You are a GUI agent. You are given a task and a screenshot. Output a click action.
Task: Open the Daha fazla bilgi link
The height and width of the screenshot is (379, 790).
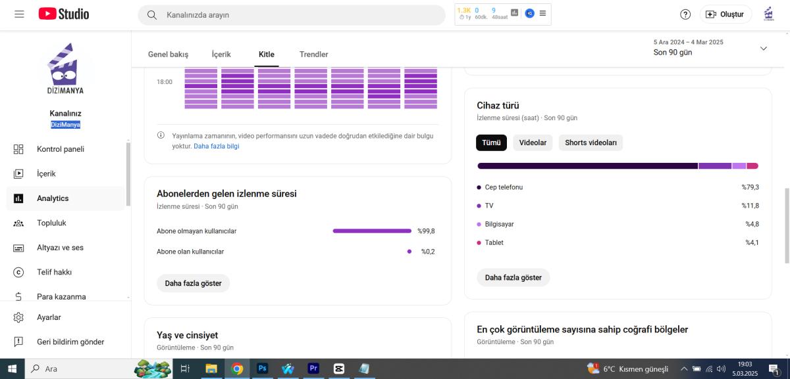point(217,146)
